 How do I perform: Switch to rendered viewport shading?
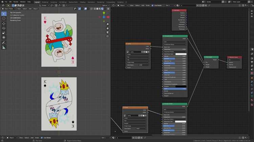point(102,9)
